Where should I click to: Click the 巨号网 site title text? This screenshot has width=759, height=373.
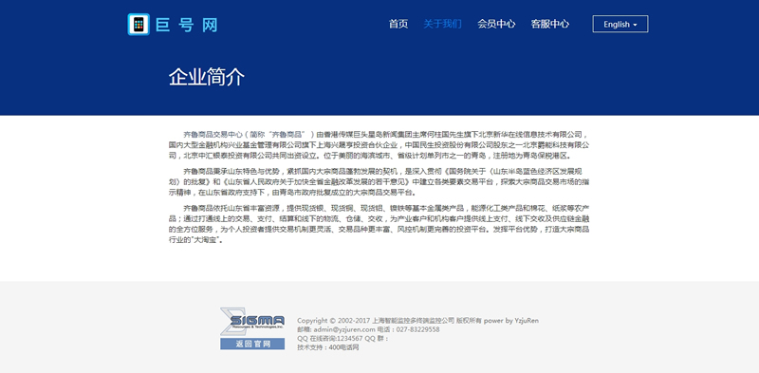[x=187, y=25]
